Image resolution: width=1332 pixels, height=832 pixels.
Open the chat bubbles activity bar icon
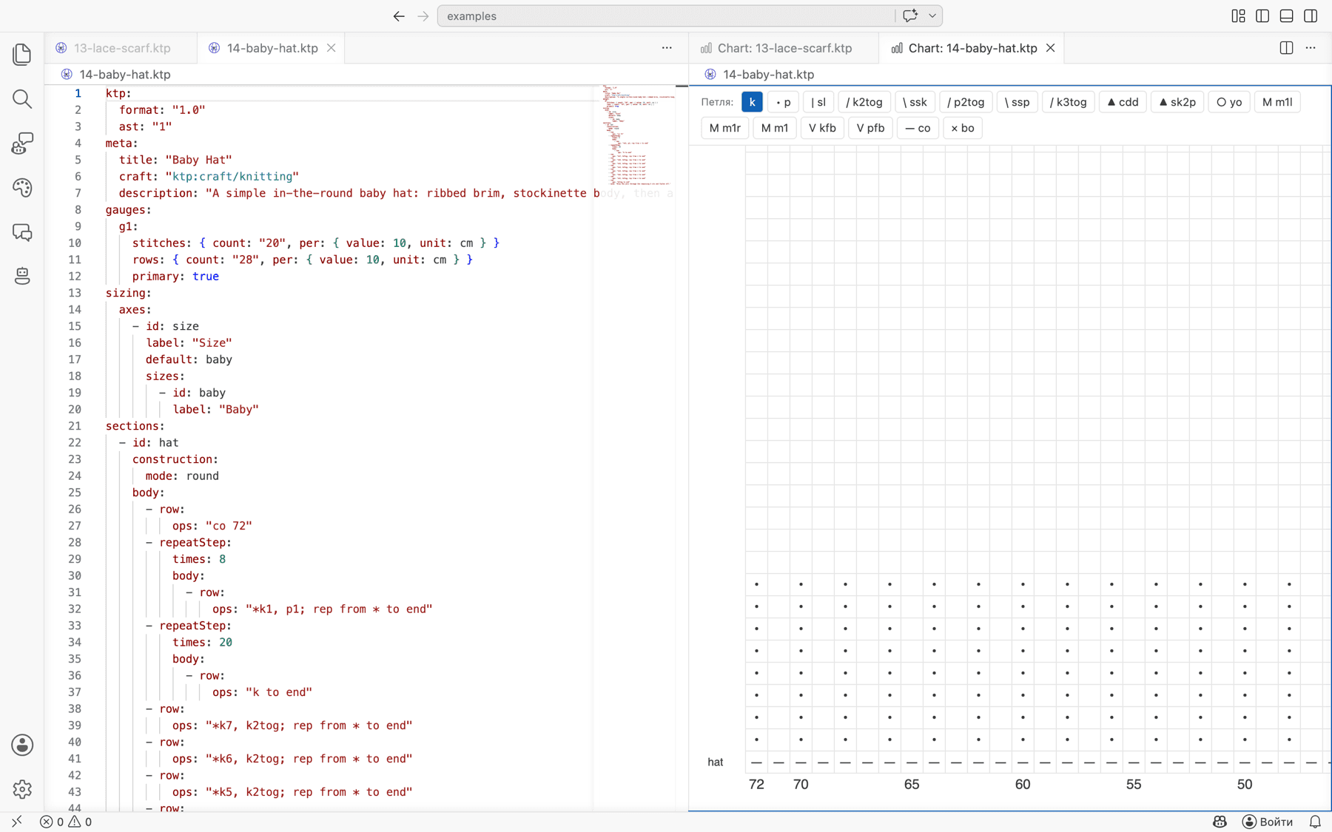coord(22,232)
